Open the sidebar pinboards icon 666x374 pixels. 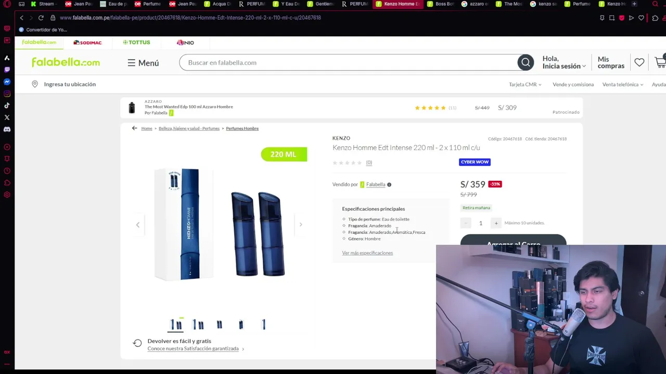click(7, 159)
